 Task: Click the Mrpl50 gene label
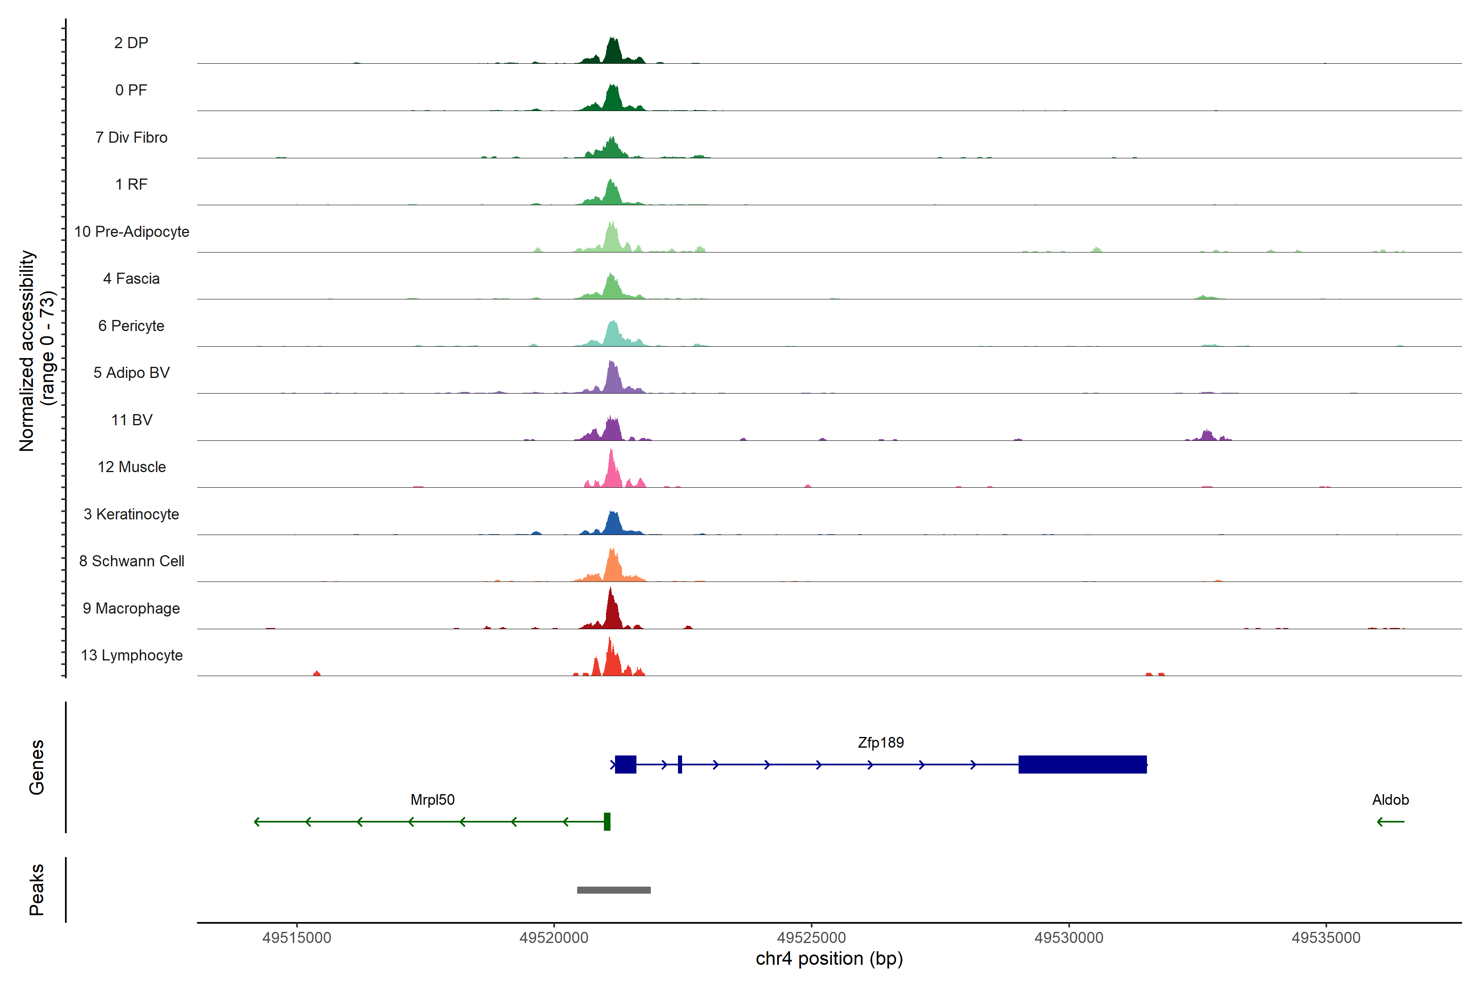(432, 799)
